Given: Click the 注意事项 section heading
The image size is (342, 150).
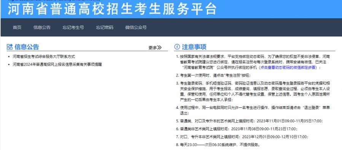Looking at the screenshot, I should click(x=194, y=47).
